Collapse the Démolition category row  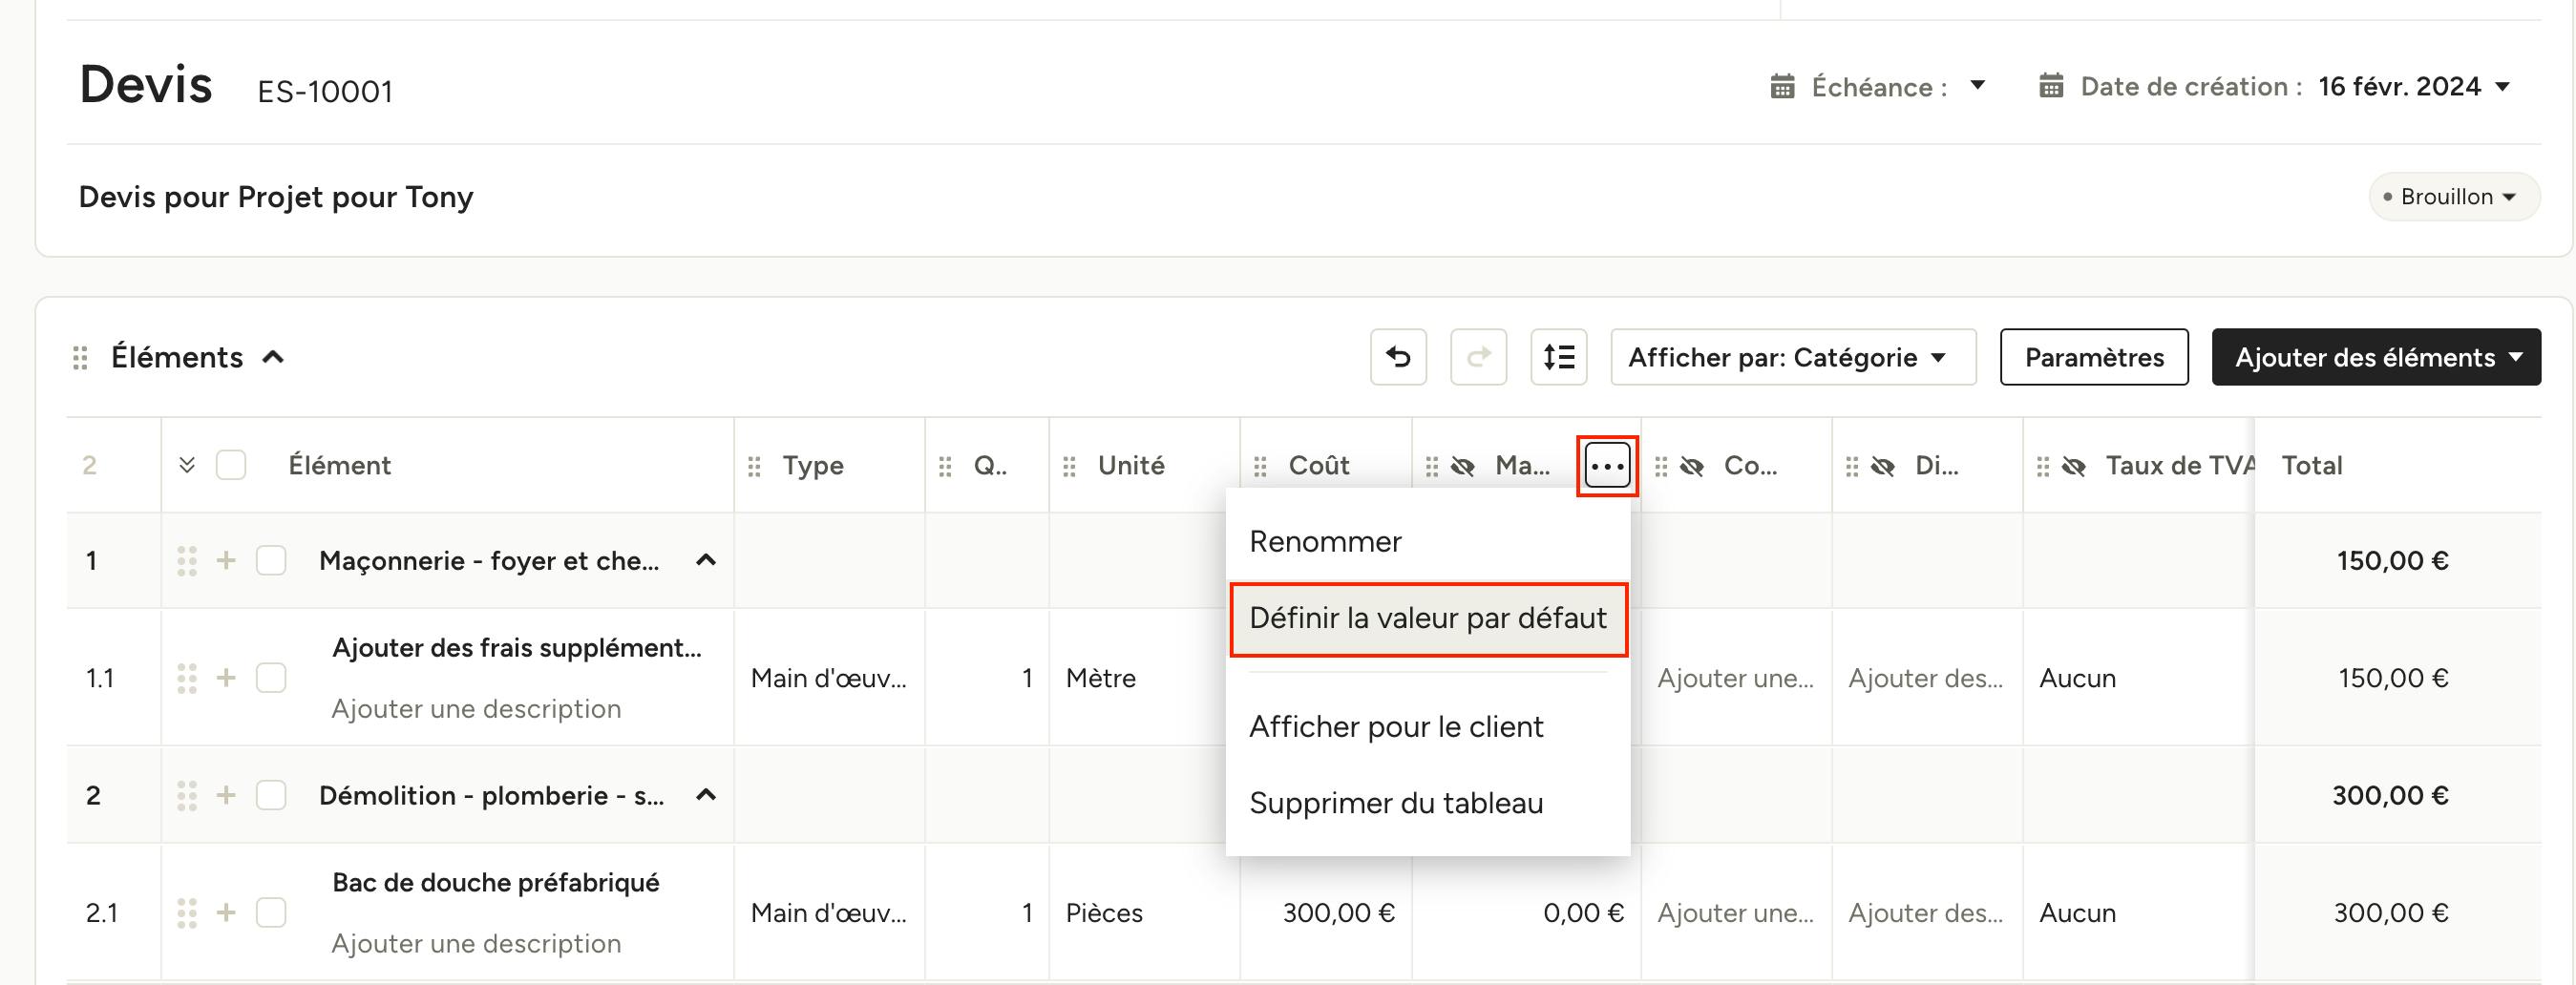706,795
